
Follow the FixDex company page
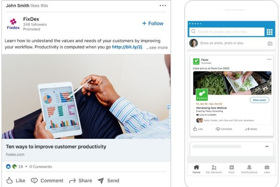[x=152, y=23]
